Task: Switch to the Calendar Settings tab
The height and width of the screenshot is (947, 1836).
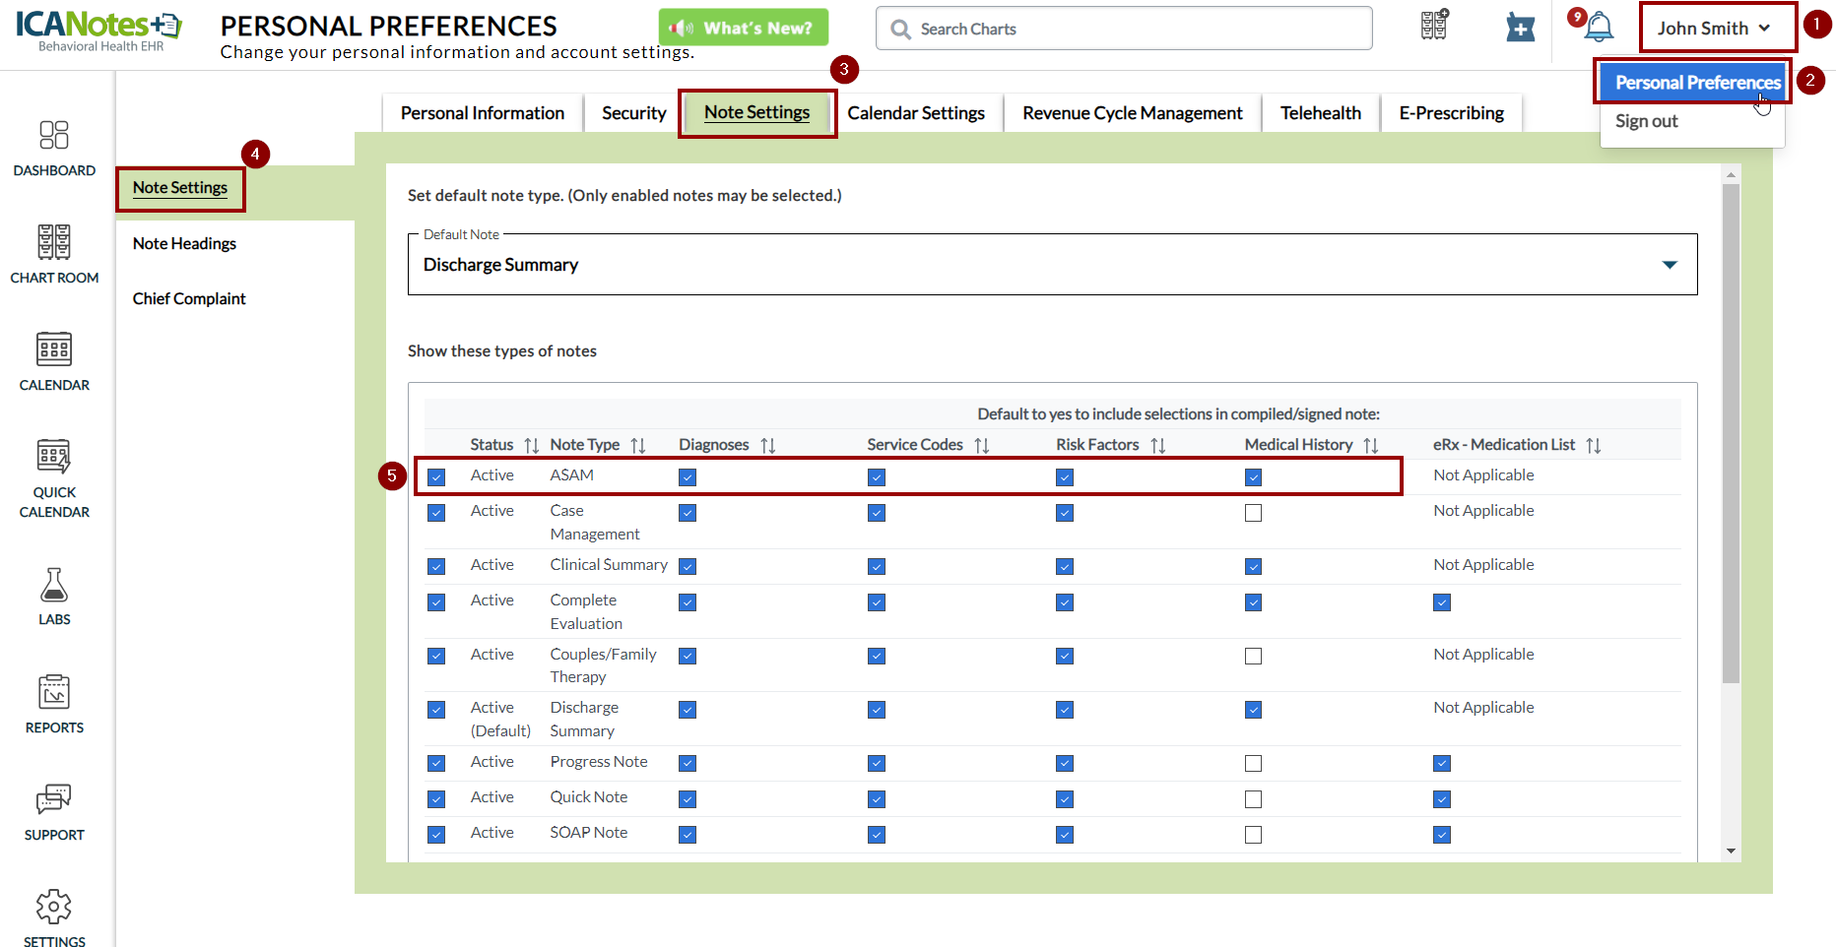Action: tap(915, 113)
